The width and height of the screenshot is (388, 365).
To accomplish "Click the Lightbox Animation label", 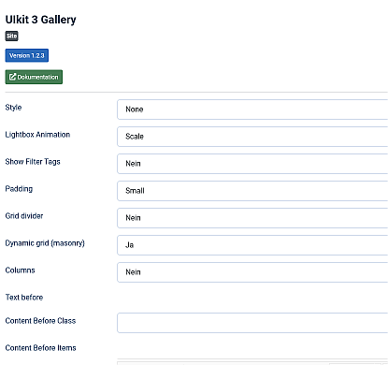I will 37,135.
